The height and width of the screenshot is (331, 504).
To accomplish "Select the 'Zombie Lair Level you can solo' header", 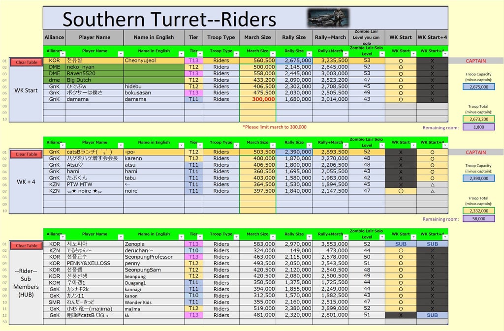I will [x=367, y=37].
